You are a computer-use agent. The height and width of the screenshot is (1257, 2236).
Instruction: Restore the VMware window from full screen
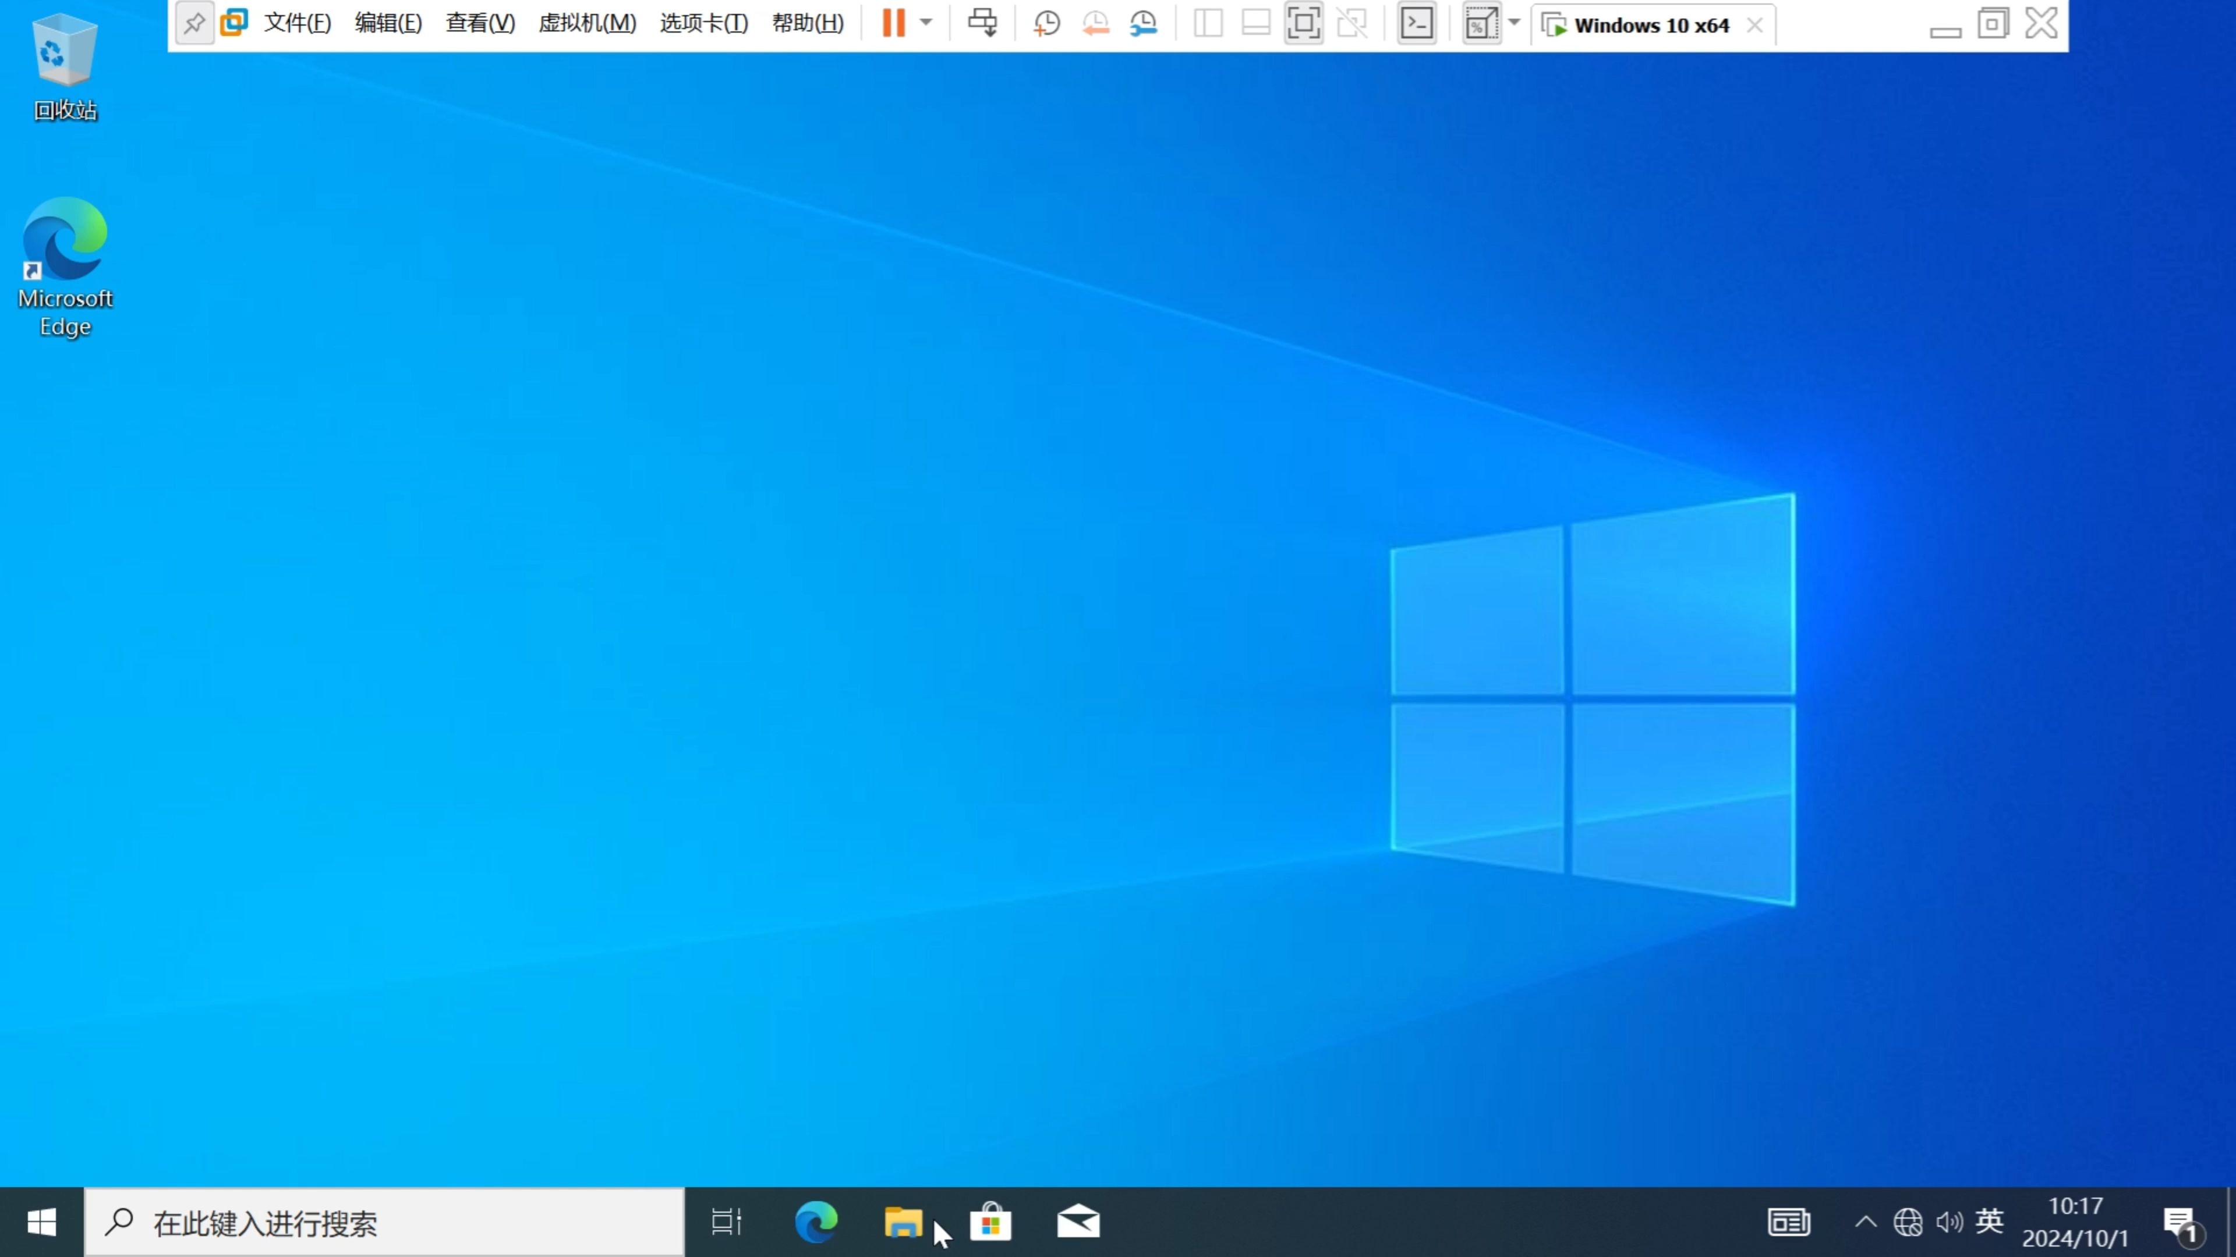[1993, 23]
